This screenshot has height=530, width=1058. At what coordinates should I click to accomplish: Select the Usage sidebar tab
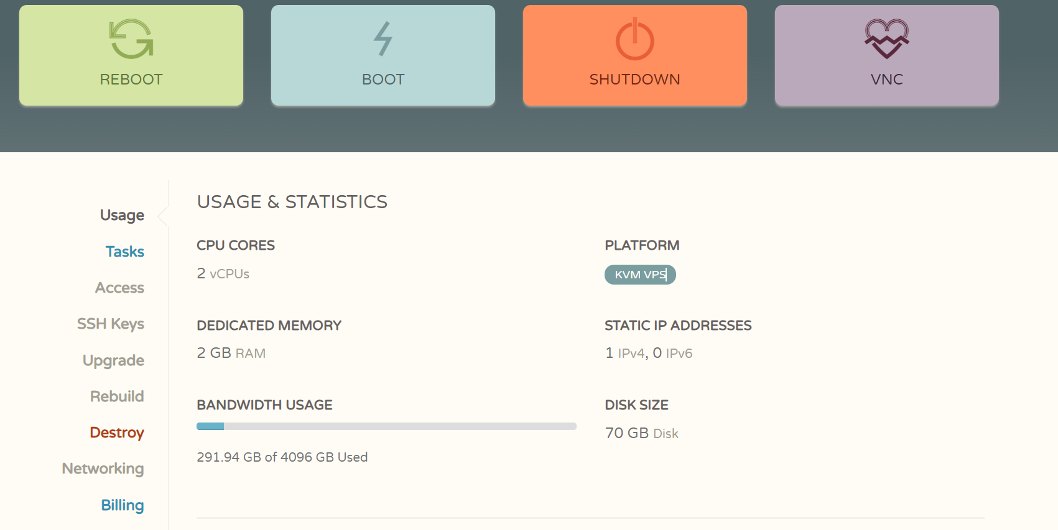click(x=122, y=215)
